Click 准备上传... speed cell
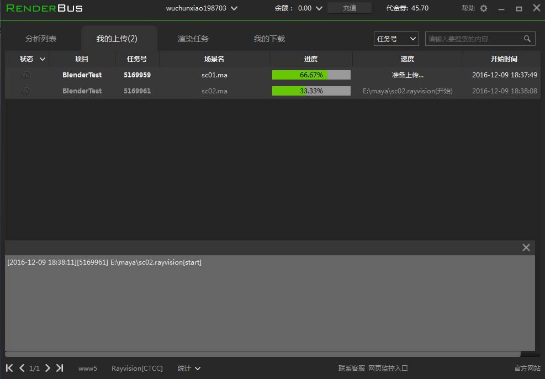The width and height of the screenshot is (545, 379). (408, 75)
